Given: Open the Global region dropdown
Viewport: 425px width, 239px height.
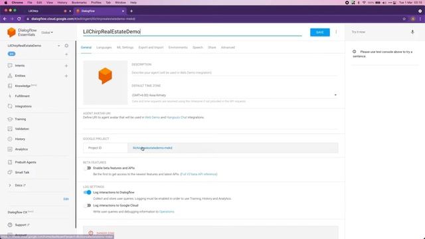Looking at the screenshot, I should tap(47, 33).
